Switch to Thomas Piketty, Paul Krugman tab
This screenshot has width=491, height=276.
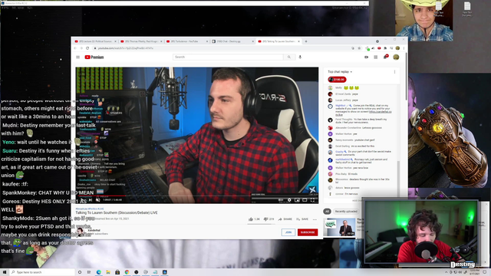[140, 41]
